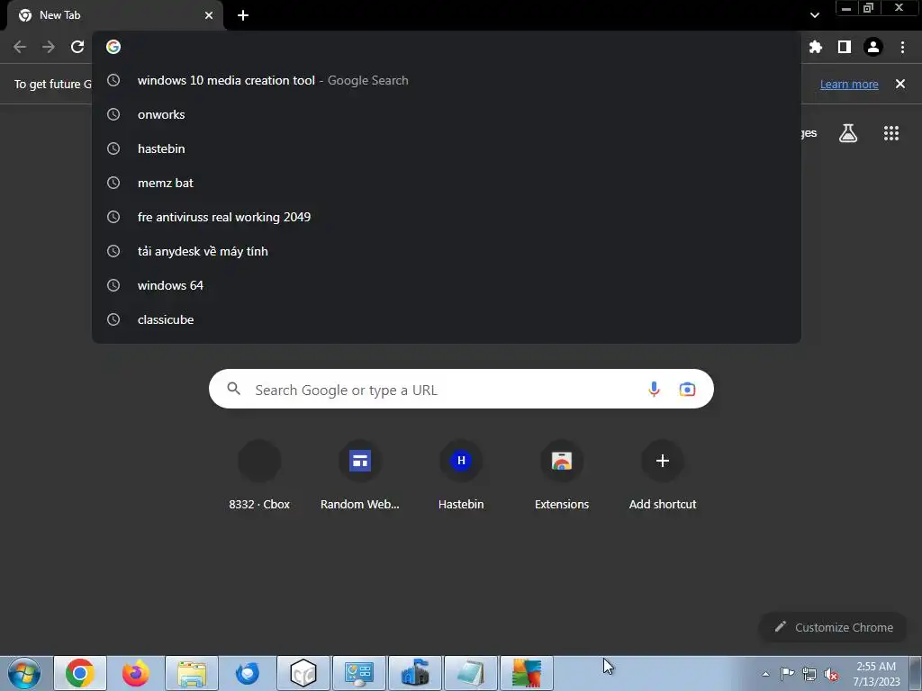Click the back navigation arrow

coord(20,47)
